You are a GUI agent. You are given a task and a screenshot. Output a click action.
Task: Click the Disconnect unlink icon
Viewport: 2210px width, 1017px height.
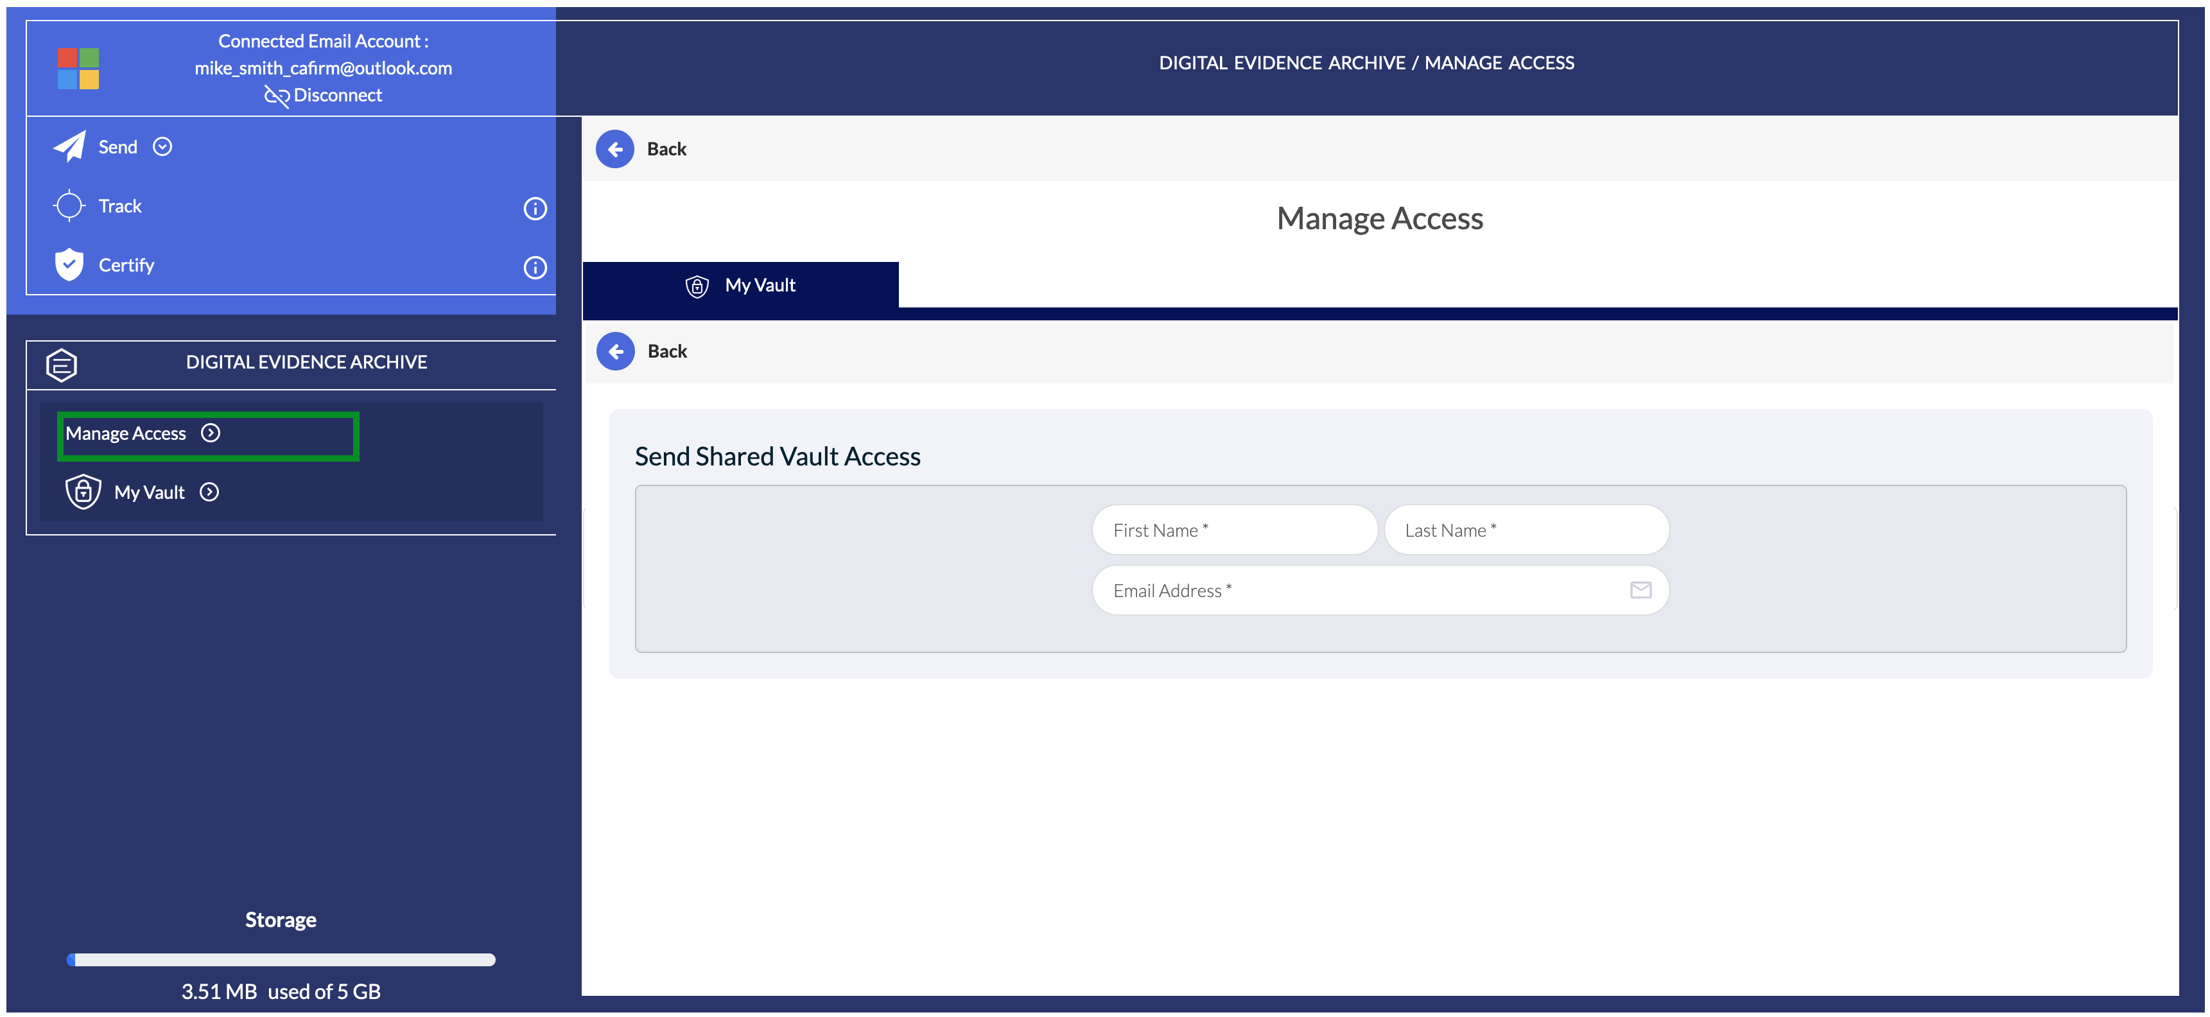276,96
